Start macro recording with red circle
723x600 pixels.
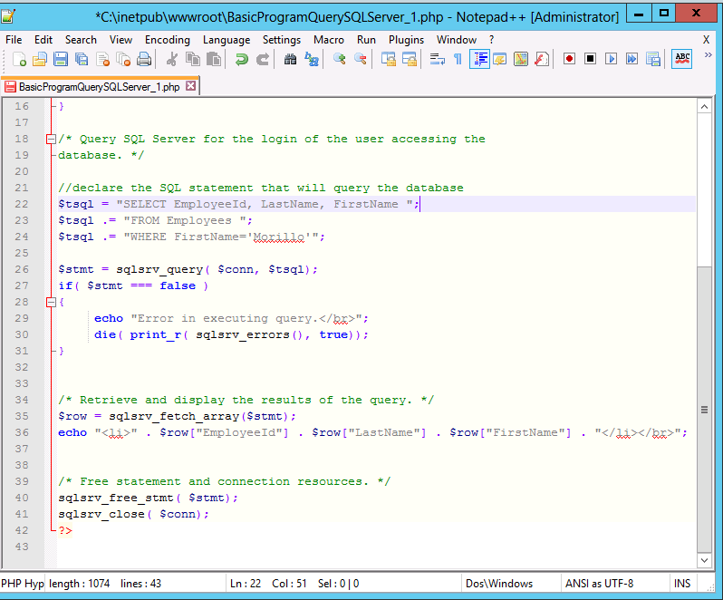click(x=570, y=59)
